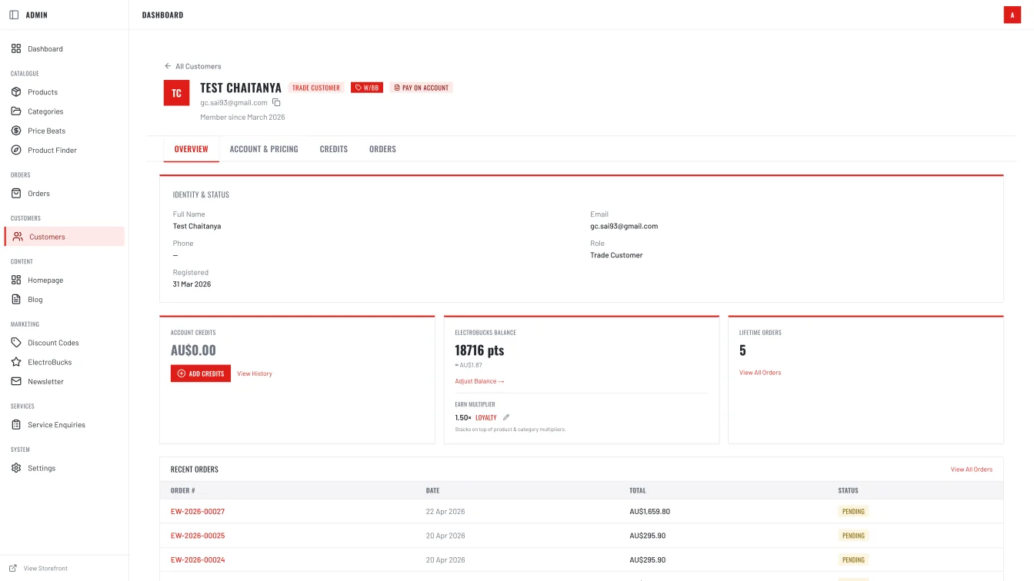Switch to the Credits tab
Viewport: 1034px width, 581px height.
[x=333, y=149]
